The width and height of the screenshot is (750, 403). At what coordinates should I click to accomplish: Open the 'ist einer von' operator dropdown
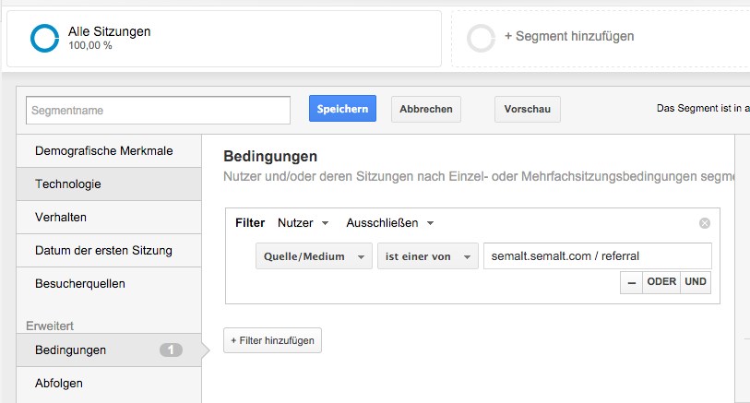coord(428,256)
